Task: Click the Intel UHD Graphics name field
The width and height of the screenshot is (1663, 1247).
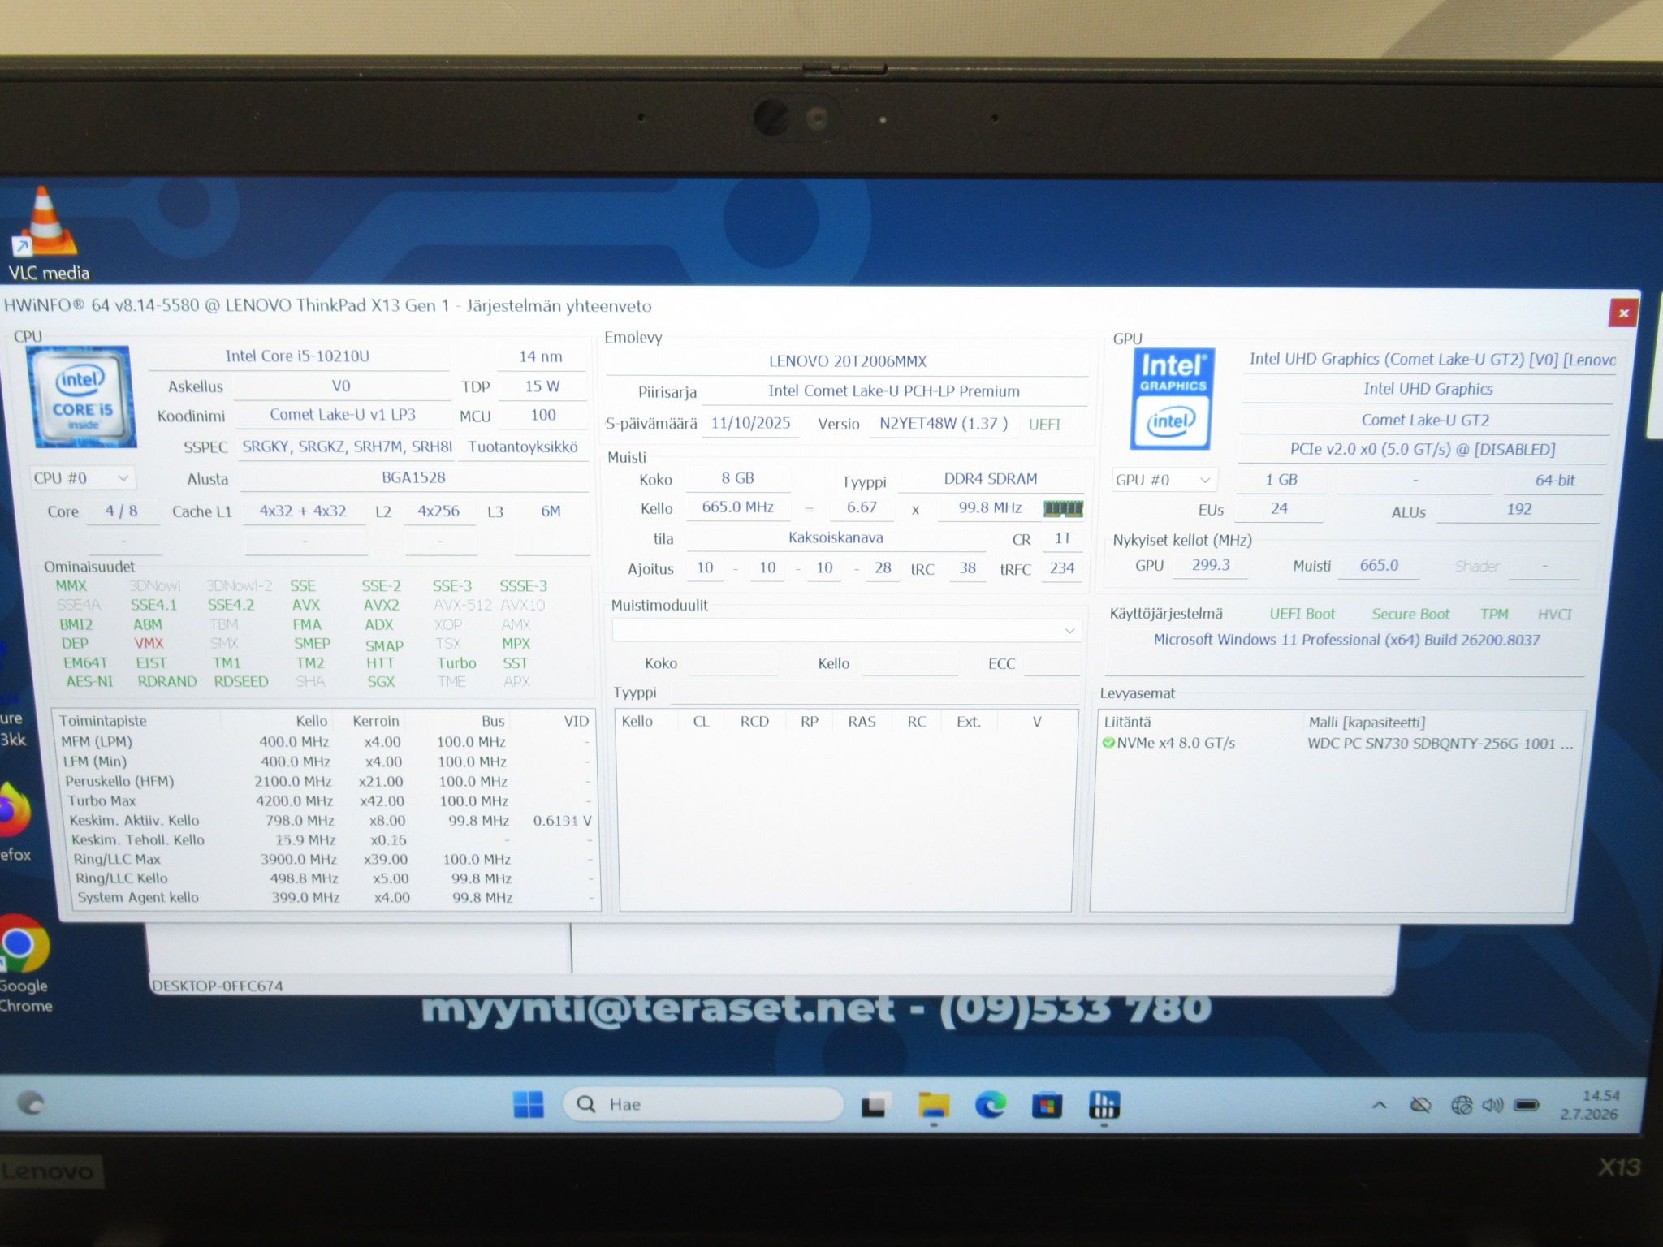Action: click(x=1428, y=389)
